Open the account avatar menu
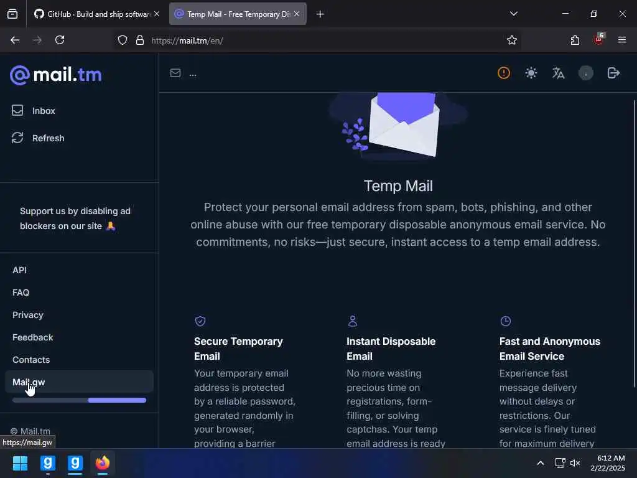Screen dimensions: 637x478 [585, 73]
